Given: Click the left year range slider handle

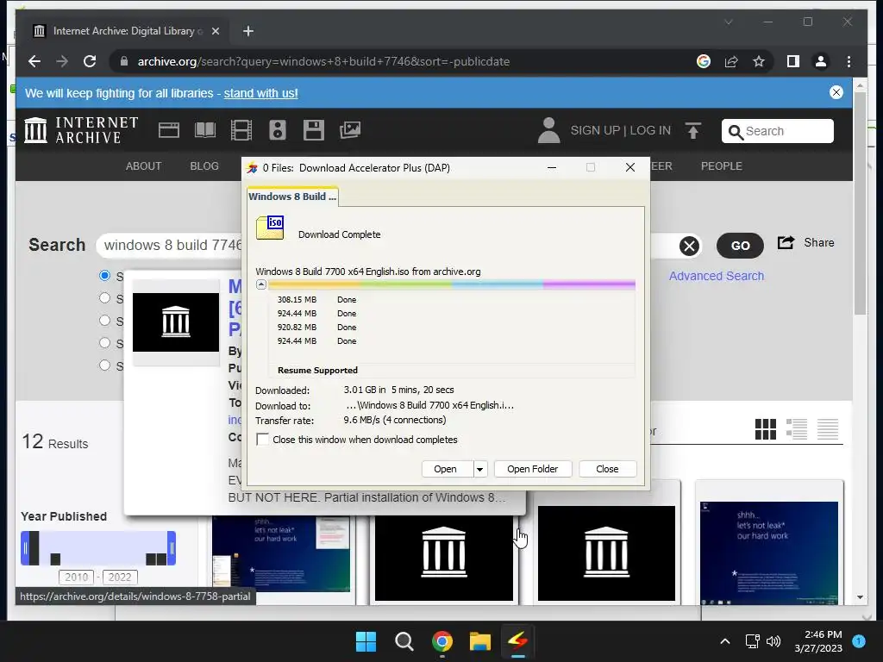Looking at the screenshot, I should click(x=25, y=547).
